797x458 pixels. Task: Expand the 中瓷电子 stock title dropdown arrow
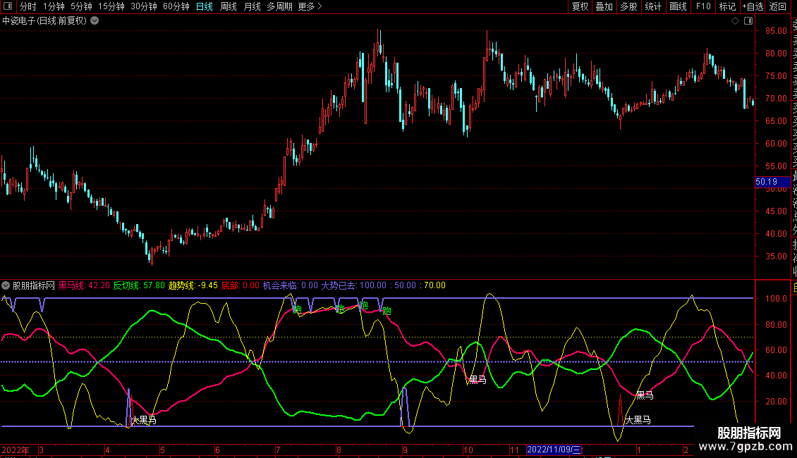point(95,21)
